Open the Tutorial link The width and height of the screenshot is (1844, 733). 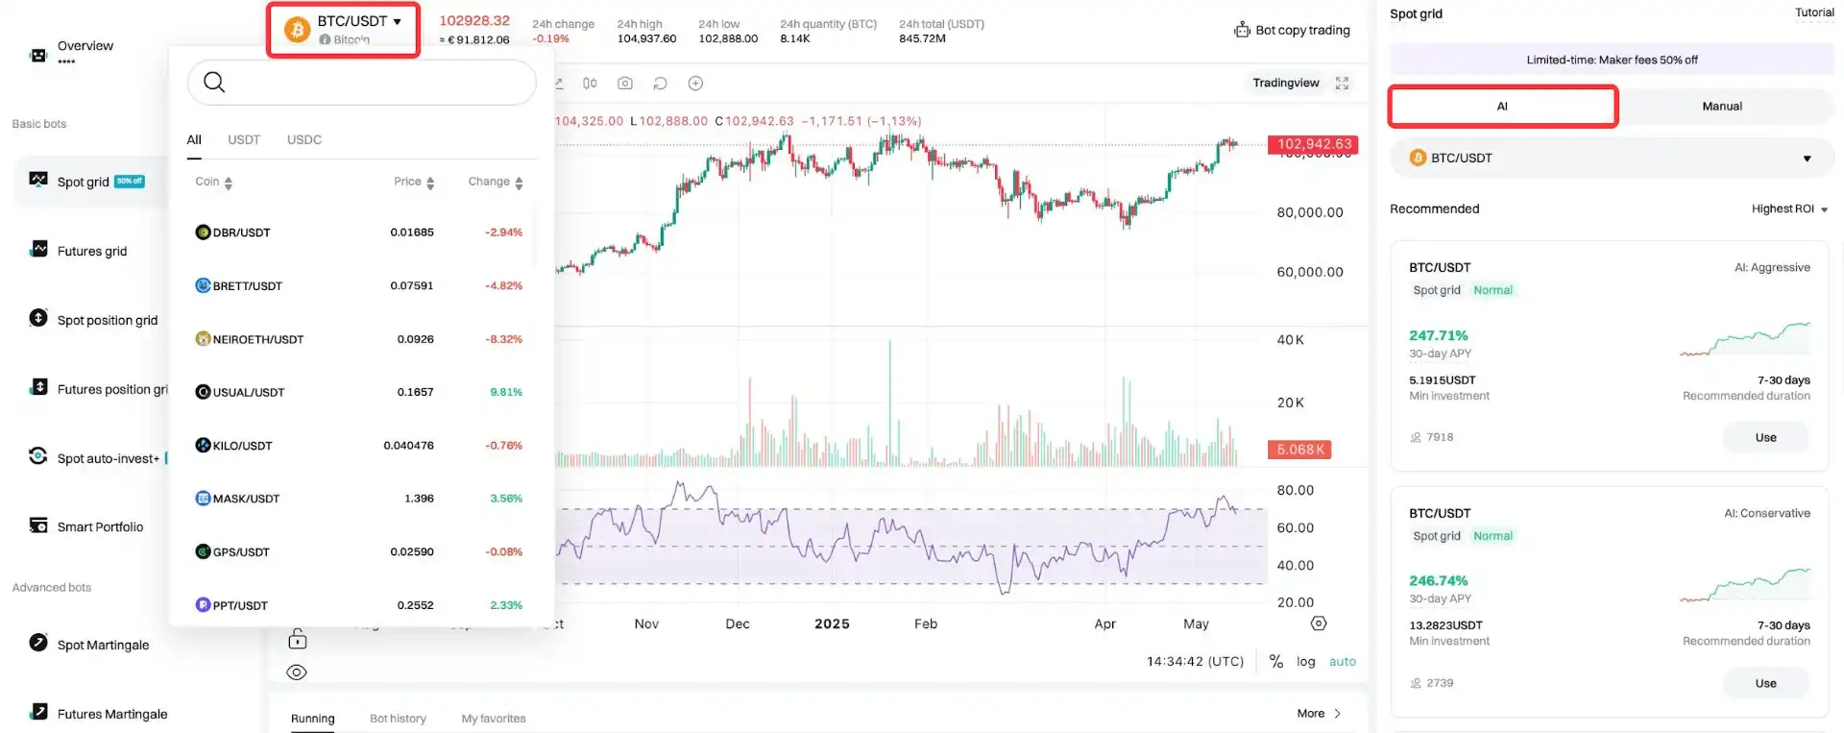click(1813, 12)
